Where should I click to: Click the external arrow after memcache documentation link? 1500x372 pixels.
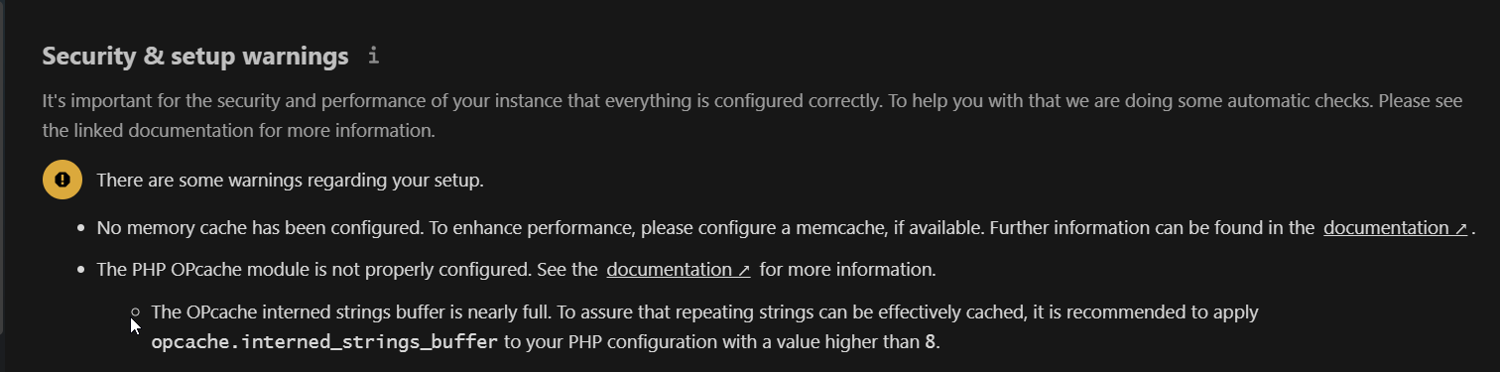[x=1460, y=229]
